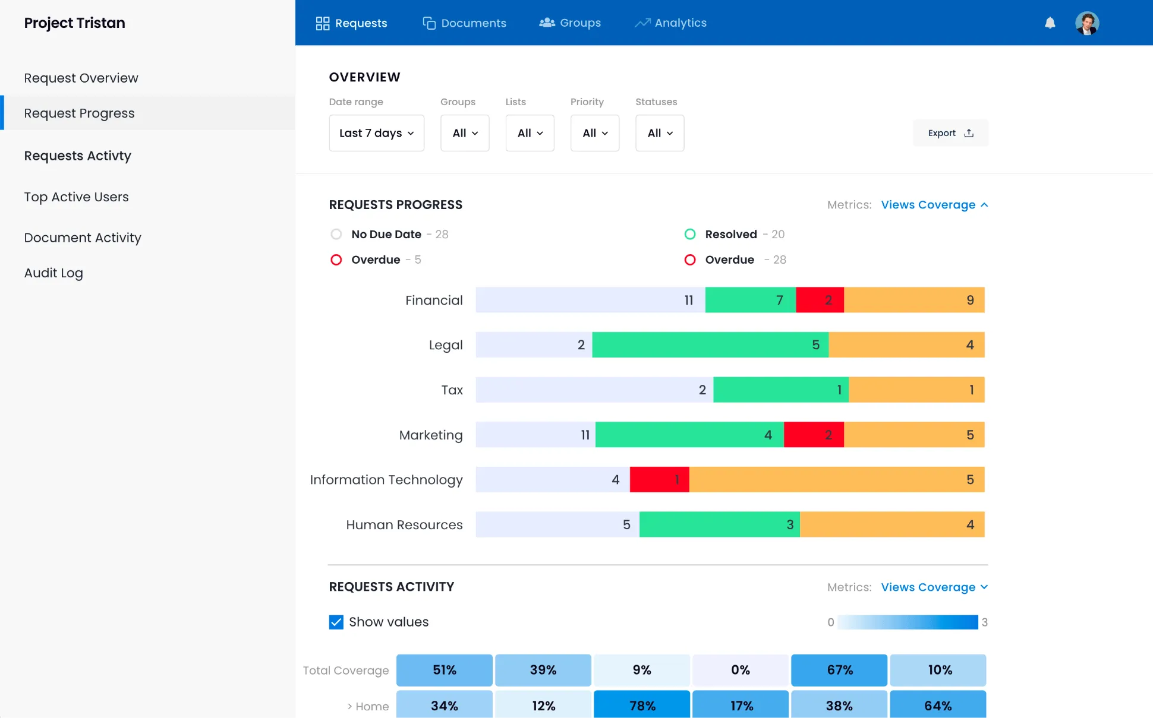Toggle the No Due Date legend circle
1153x718 pixels.
click(x=336, y=234)
